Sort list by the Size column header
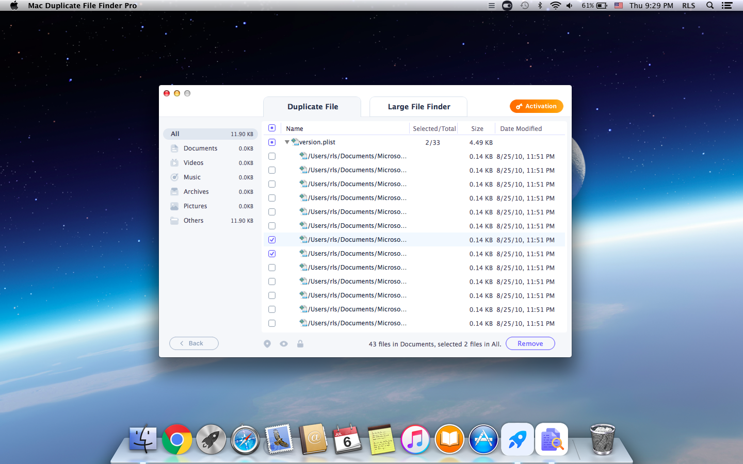Screen dimensions: 743x464 point(477,129)
